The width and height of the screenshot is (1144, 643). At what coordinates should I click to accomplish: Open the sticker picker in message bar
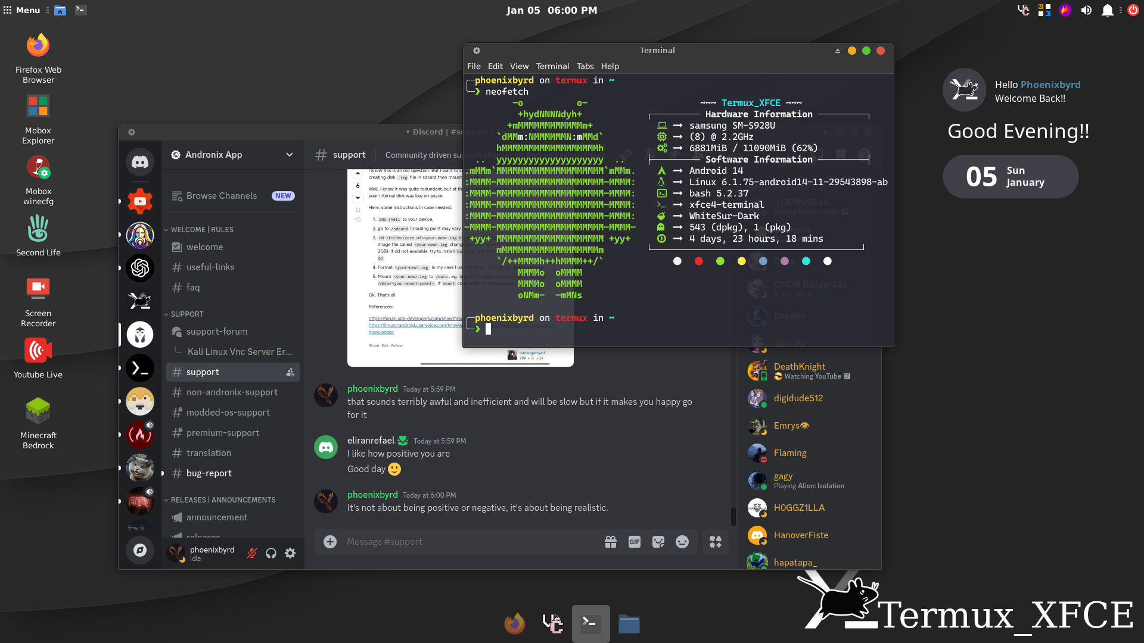(x=658, y=542)
